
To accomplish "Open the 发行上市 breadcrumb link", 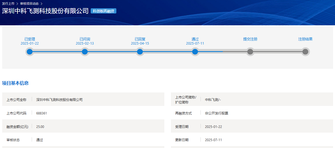I will coord(8,4).
